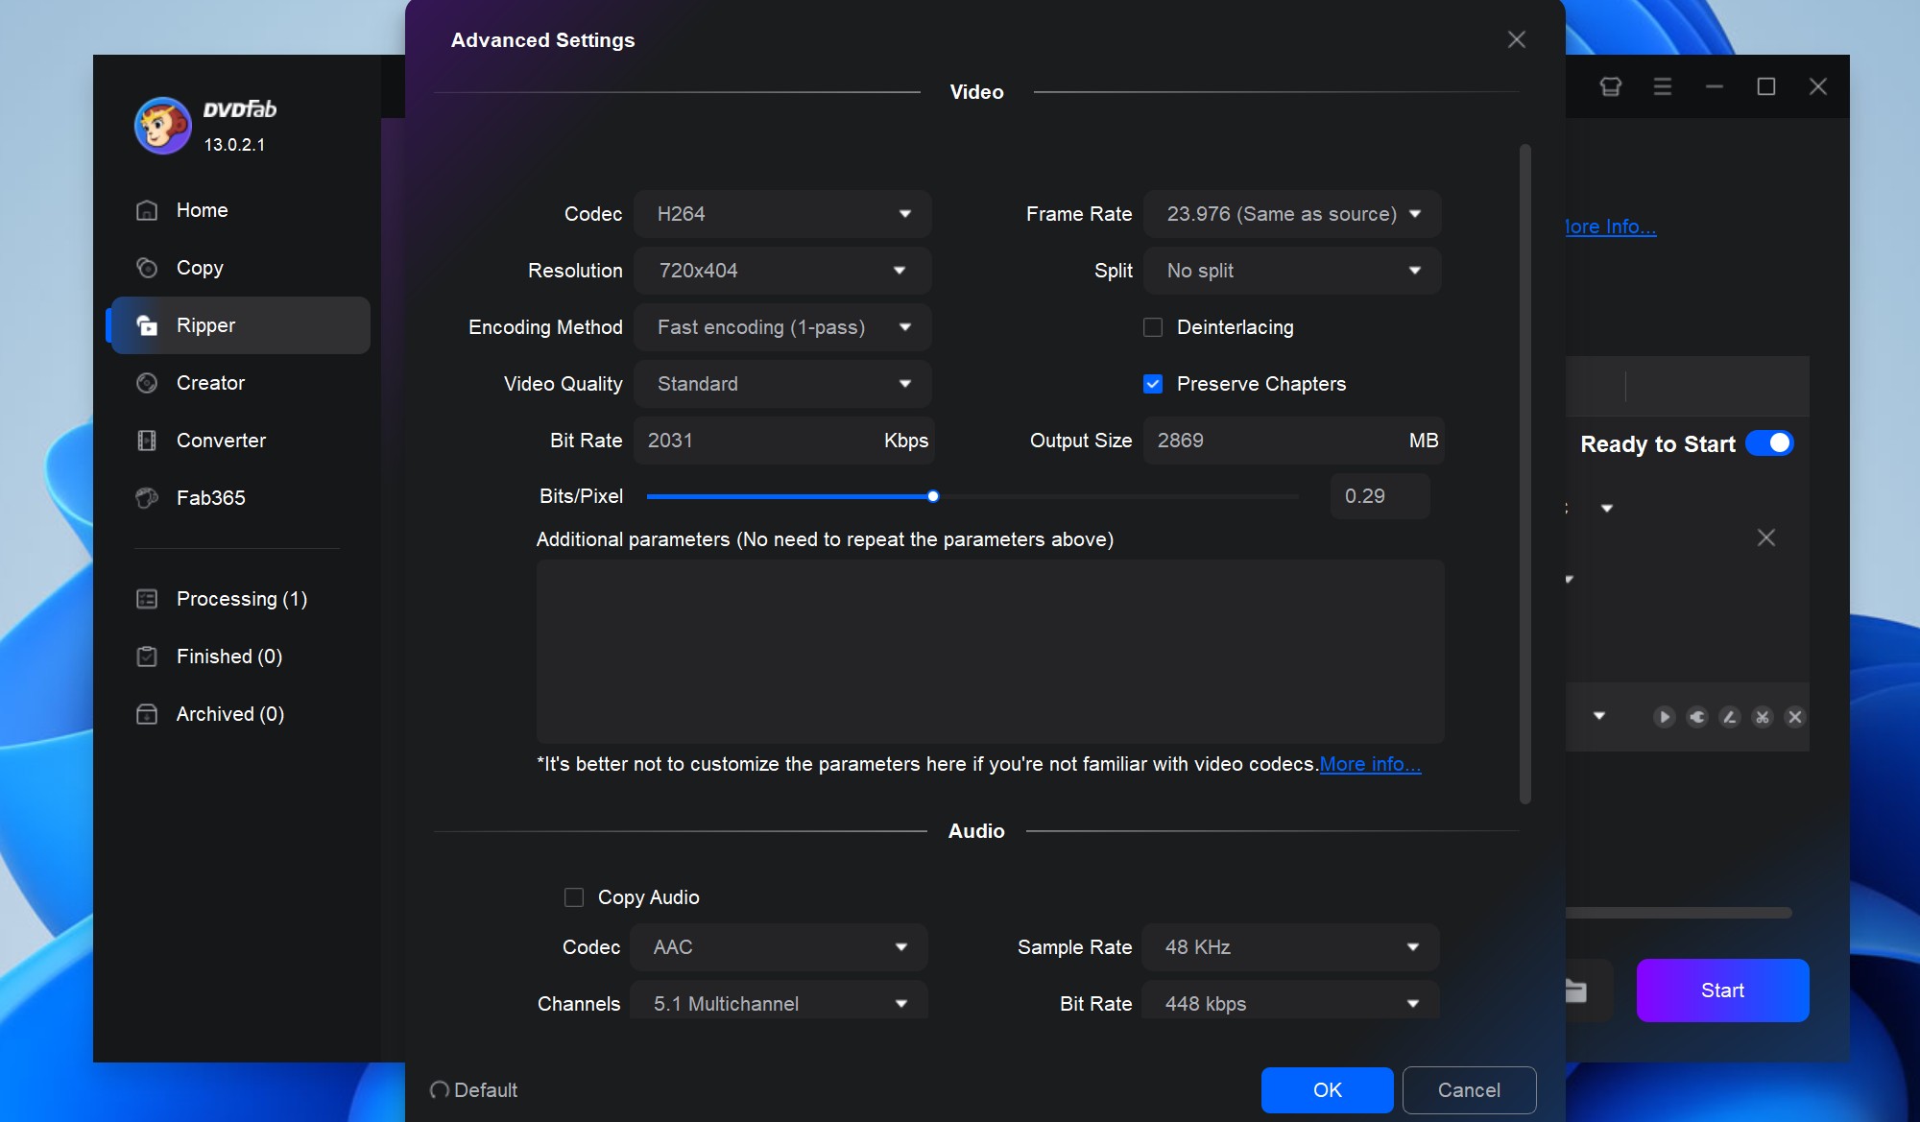Toggle the Deinterlacing checkbox
Viewport: 1920px width, 1122px height.
point(1153,327)
